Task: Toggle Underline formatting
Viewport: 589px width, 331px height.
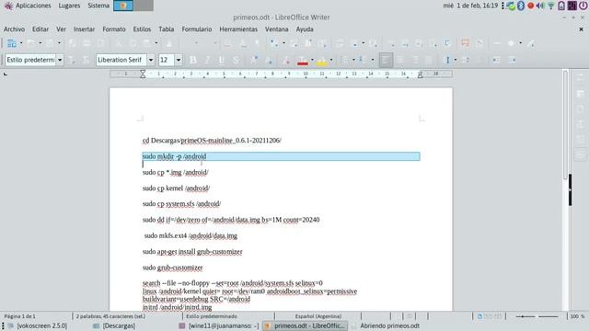Action: 221,60
